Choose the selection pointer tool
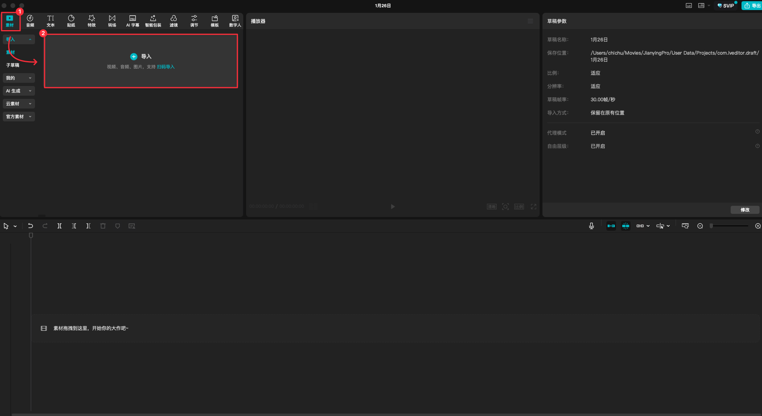Screen dimensions: 762x416 click(x=6, y=226)
